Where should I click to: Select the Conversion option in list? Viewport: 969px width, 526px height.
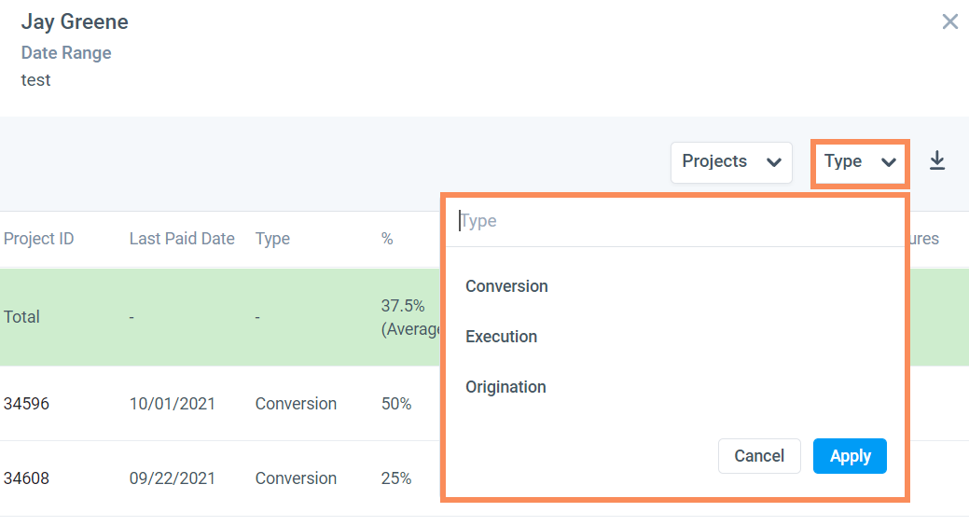507,286
